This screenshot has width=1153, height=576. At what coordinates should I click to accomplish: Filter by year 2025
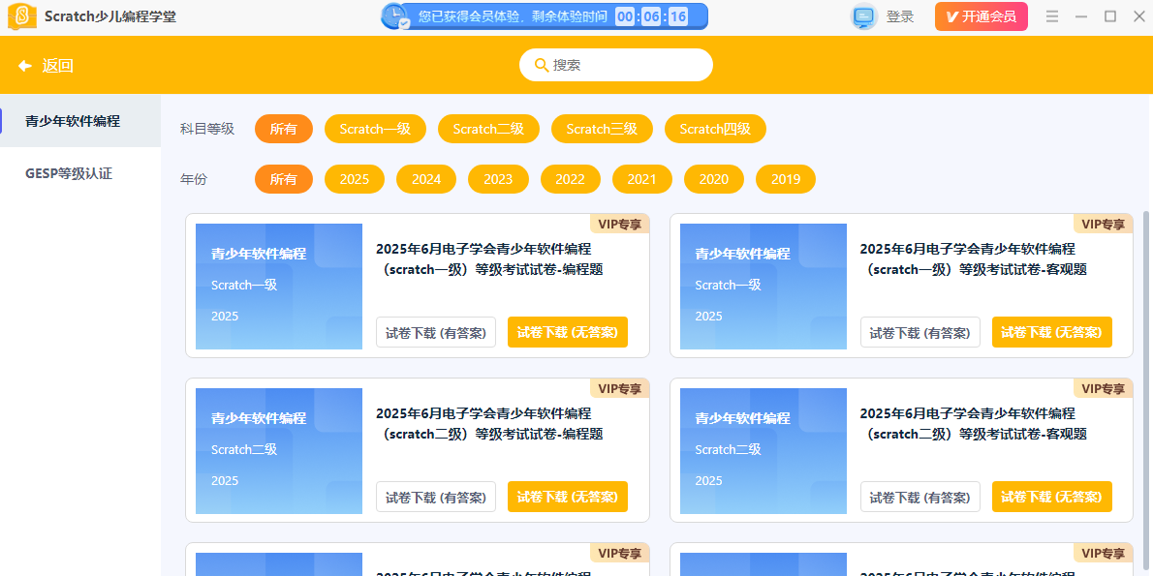pyautogui.click(x=355, y=179)
